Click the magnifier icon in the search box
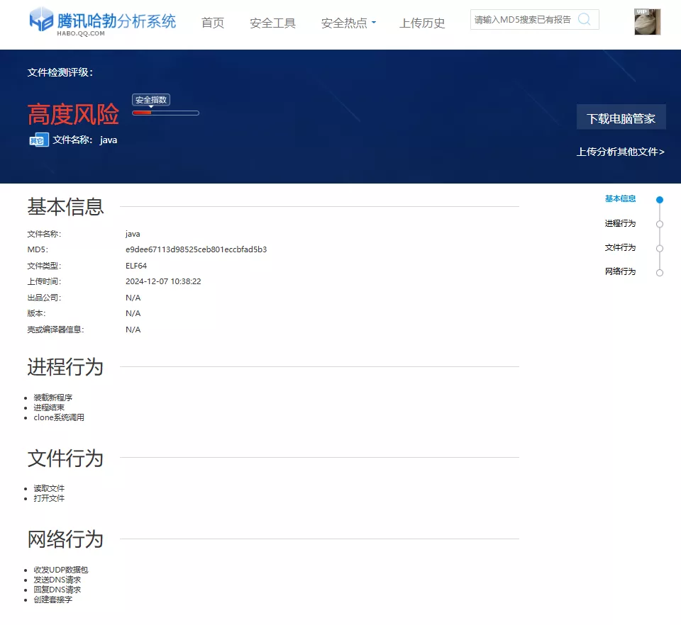Screen dimensions: 681x625 point(585,19)
